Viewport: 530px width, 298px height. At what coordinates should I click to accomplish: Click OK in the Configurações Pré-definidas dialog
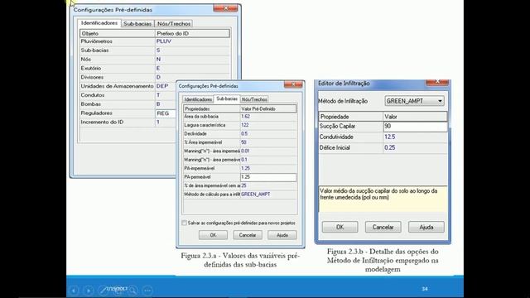tap(213, 235)
